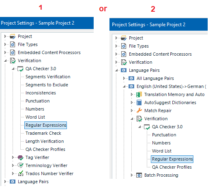The image size is (208, 188).
Task: Click QA Checker 3.0 icon in panel 2
Action: [147, 127]
